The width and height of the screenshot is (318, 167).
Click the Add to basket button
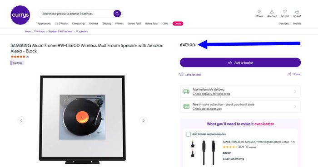(x=240, y=62)
